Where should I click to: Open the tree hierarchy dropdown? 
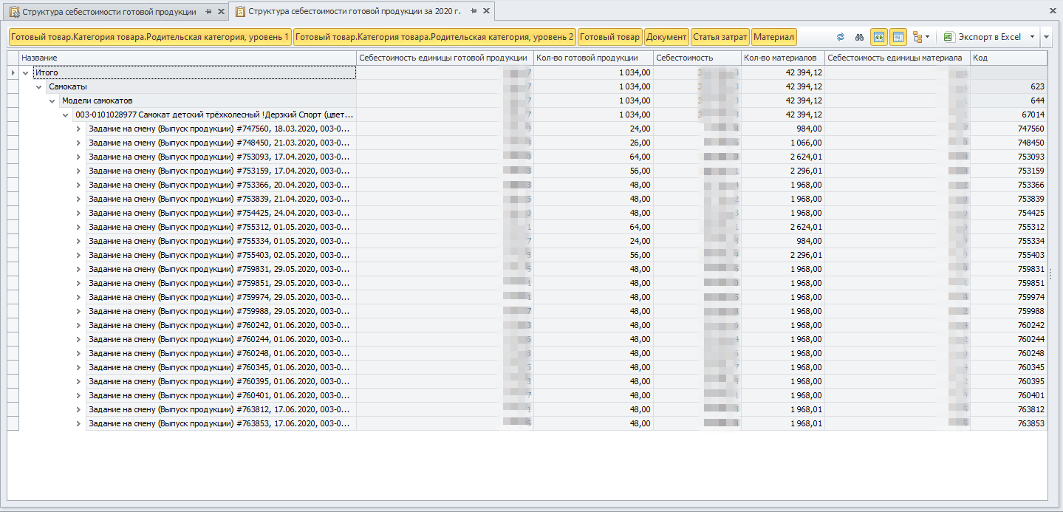pos(921,37)
